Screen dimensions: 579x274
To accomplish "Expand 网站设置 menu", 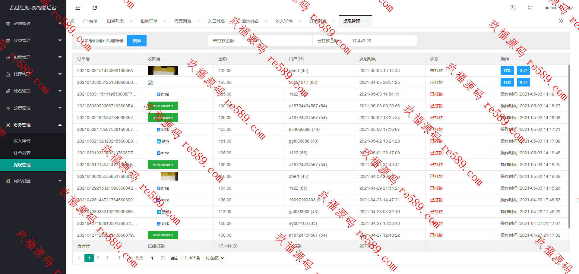I will pos(60,181).
